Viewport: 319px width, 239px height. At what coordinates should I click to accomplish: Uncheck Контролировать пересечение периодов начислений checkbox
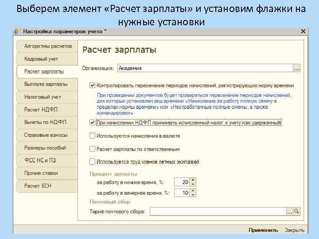92,85
